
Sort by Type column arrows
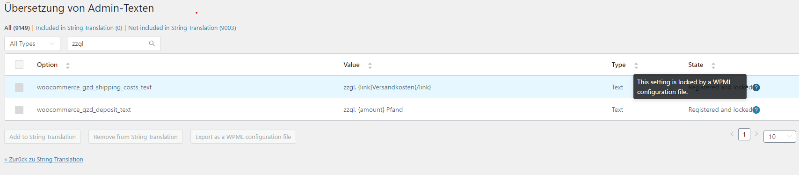click(x=636, y=66)
